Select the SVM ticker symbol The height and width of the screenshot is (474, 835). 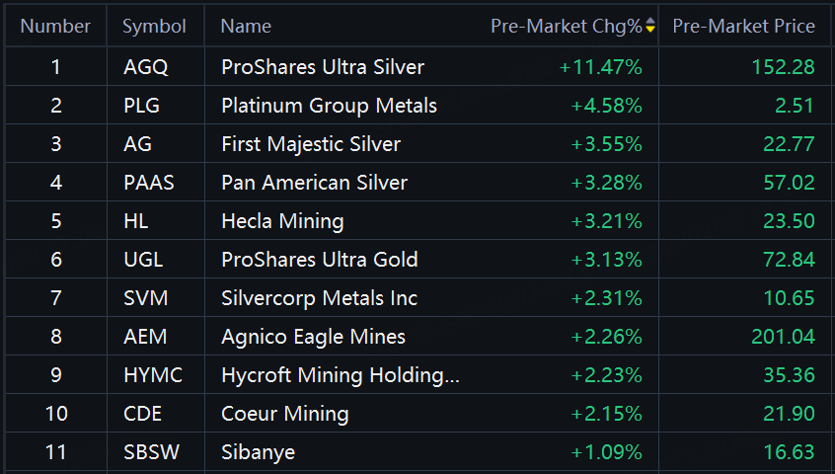point(144,298)
